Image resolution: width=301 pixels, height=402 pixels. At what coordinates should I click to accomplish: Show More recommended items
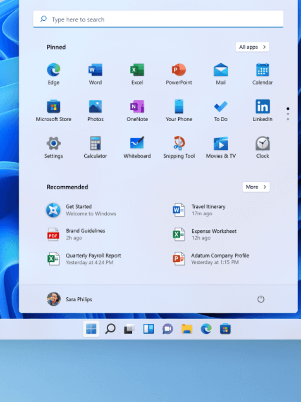tap(256, 187)
